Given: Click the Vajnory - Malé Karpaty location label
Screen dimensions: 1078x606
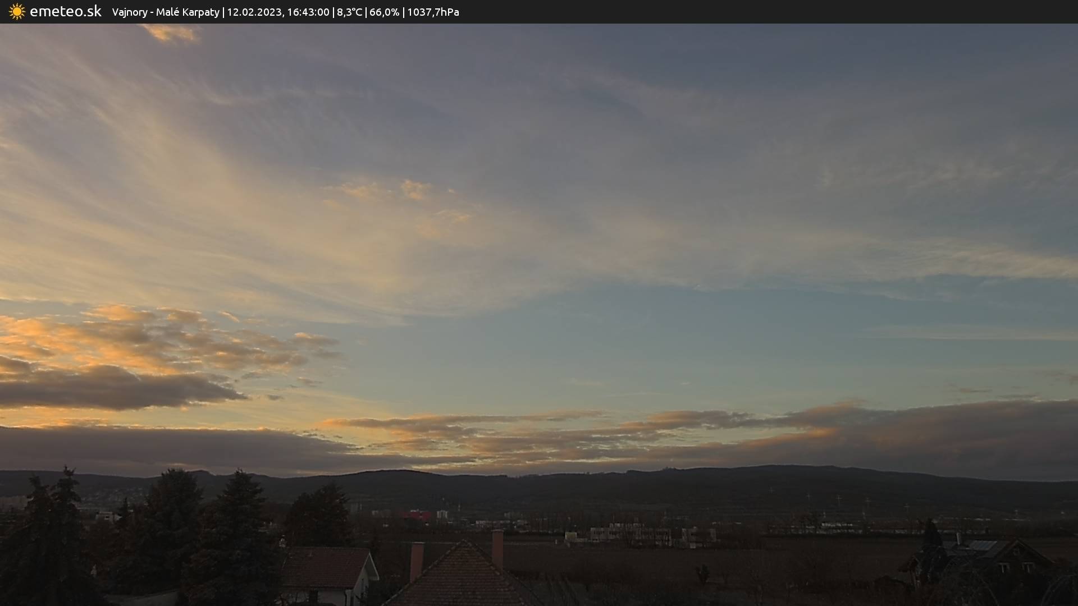Looking at the screenshot, I should tap(166, 12).
